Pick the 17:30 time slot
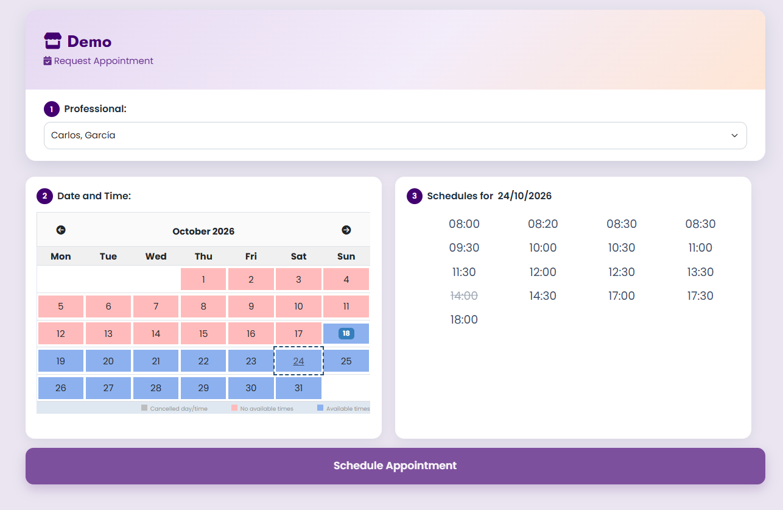783x510 pixels. point(700,296)
